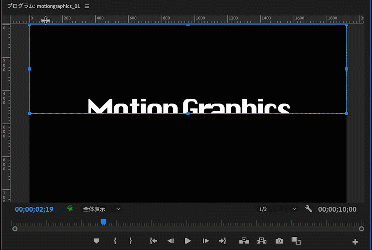Click the overlapping filmstrips icon beside the camera
The image size is (372, 250).
(x=296, y=241)
